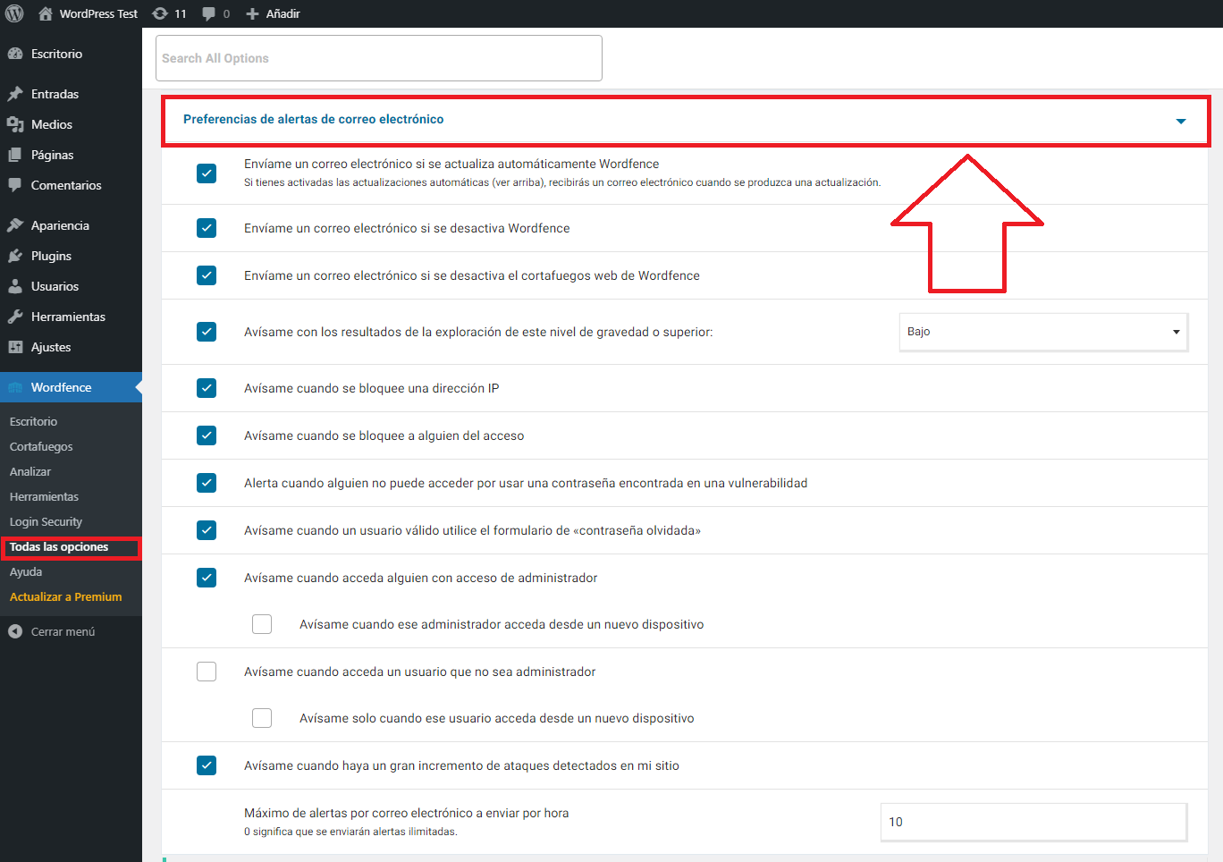The width and height of the screenshot is (1223, 862).
Task: Open Todas las opciones submenu item
Action: coord(59,546)
